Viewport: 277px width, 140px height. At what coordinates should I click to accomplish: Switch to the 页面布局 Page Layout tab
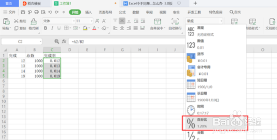coord(105,12)
